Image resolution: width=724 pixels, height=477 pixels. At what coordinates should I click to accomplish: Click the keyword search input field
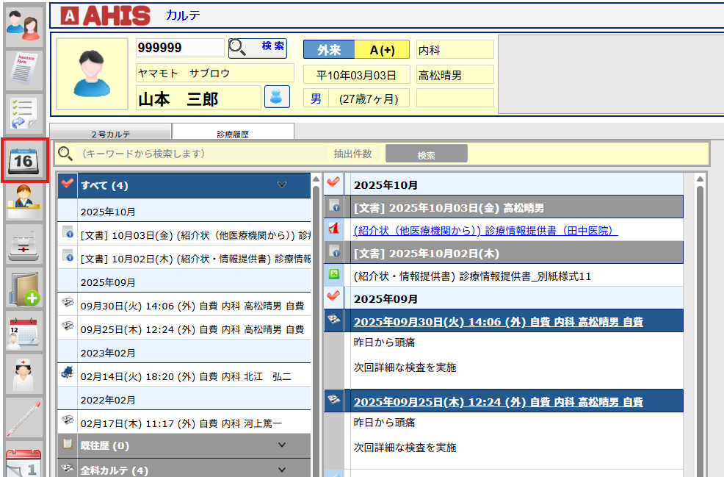[x=198, y=154]
